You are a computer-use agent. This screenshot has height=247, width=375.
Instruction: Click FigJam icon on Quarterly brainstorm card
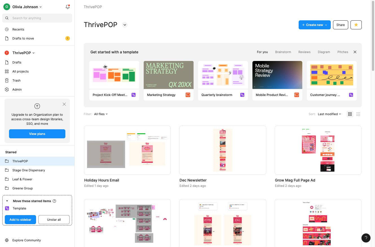(x=242, y=95)
